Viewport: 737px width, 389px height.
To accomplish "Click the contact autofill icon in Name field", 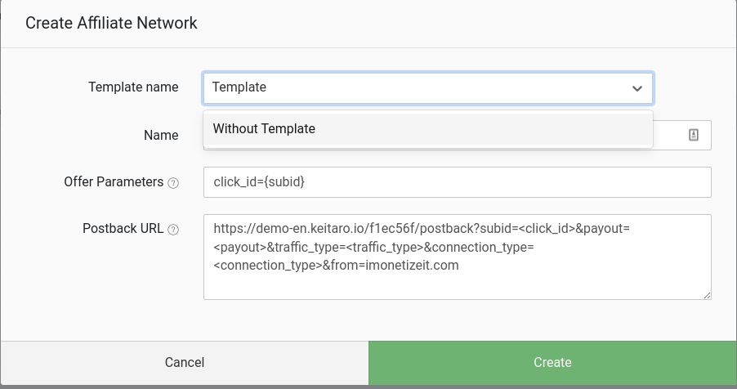I will (x=694, y=136).
